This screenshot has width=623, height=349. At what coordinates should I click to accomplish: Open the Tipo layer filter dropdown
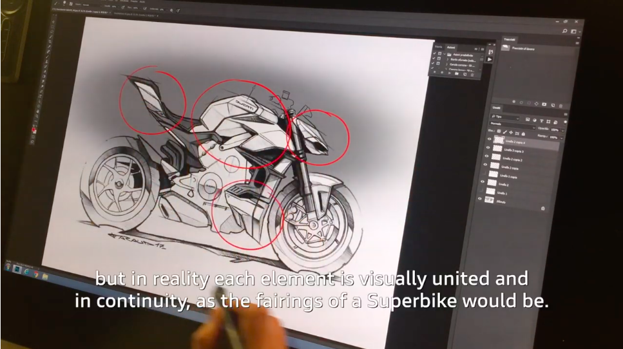pos(506,117)
